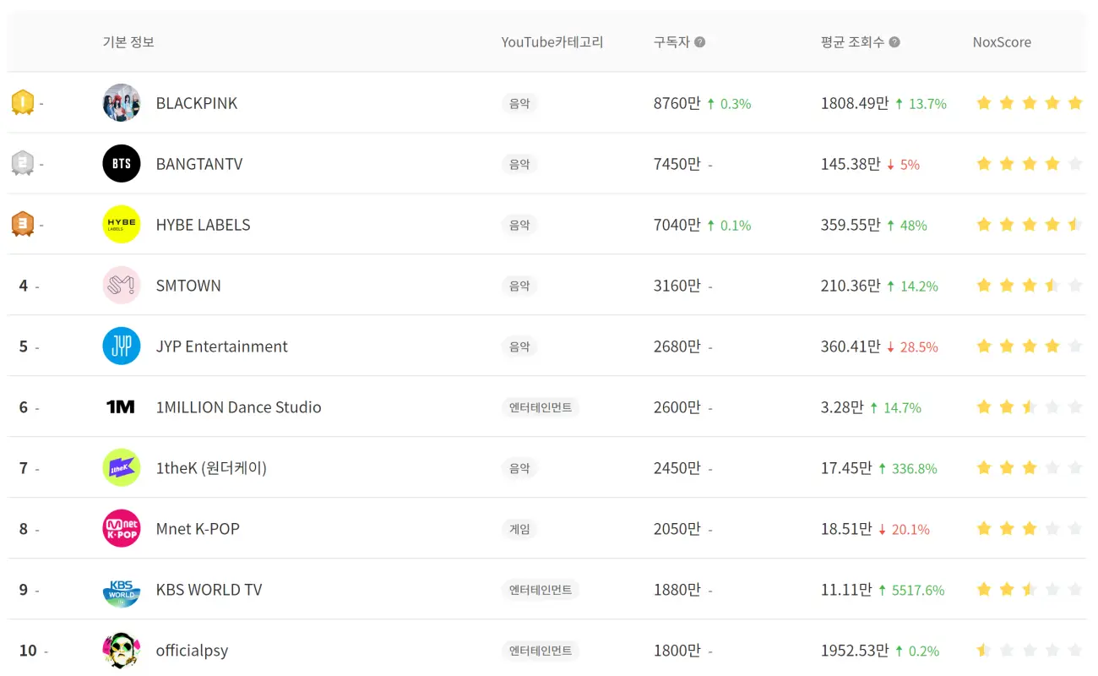Screen dimensions: 1098x676
Task: Click the 7450만 subscriber count
Action: (x=677, y=164)
